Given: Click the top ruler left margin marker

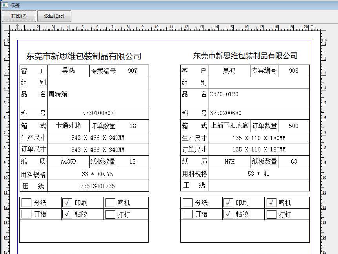Looking at the screenshot, I should (18, 27).
